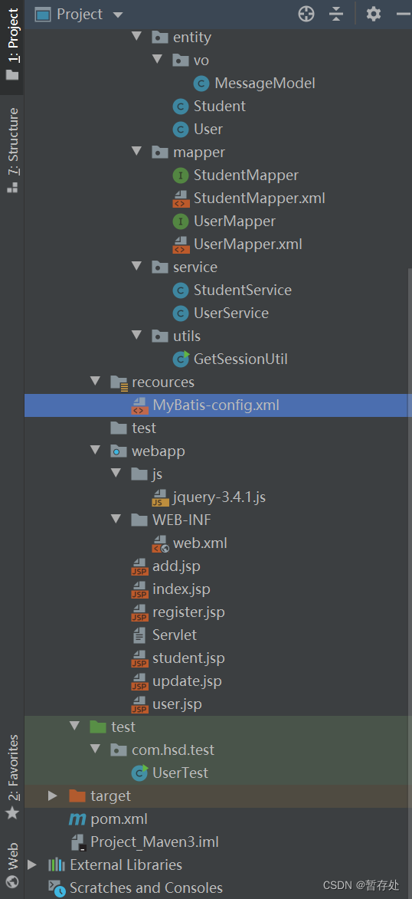Select the StudentMapper interface icon
412x899 pixels.
181,175
